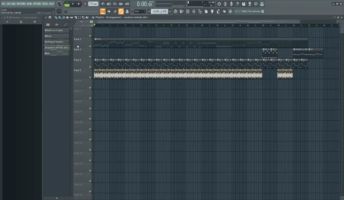344x200 pixels.
Task: Expand the Browser collapse arrow
Action: (x=2, y=17)
